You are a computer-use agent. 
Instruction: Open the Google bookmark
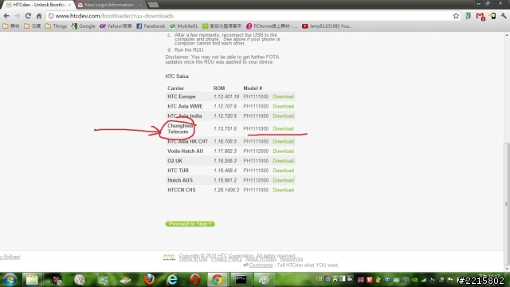[83, 26]
